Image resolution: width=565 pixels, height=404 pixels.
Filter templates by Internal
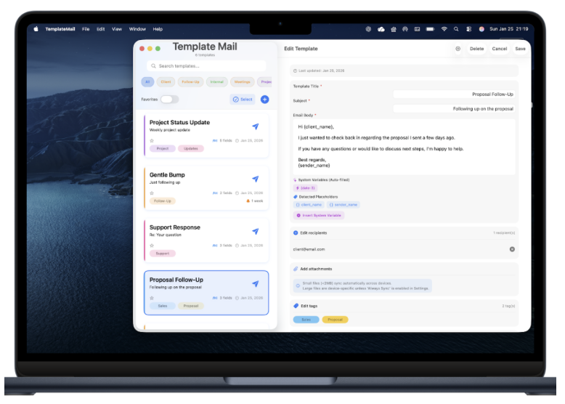point(216,82)
